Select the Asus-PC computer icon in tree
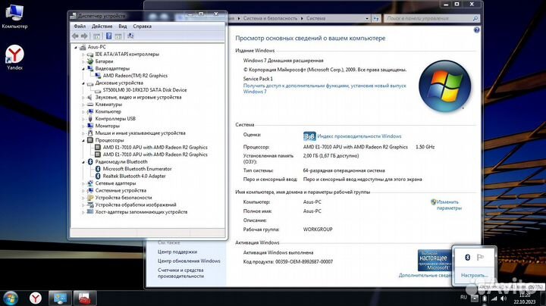 (83, 47)
